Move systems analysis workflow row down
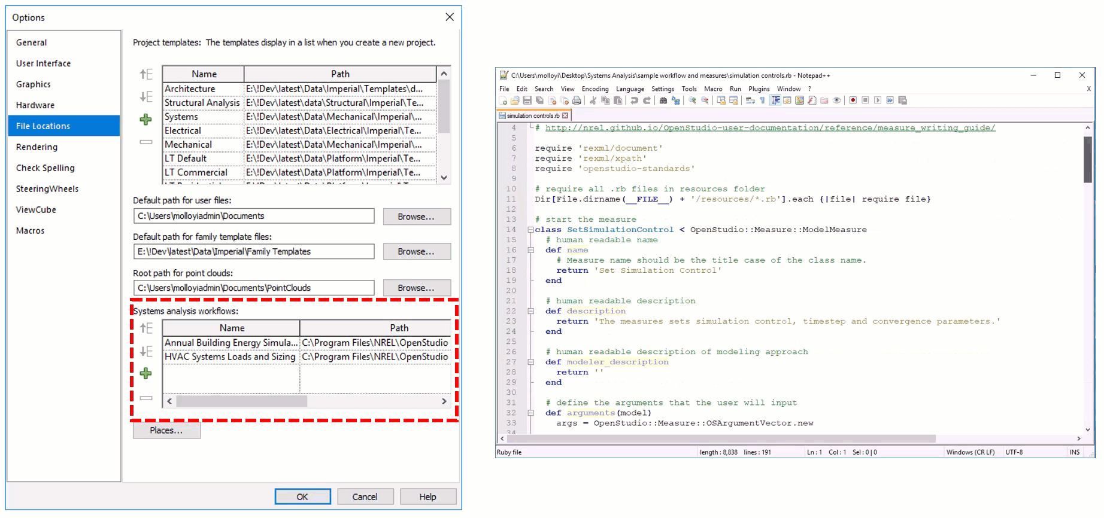1104x518 pixels. pyautogui.click(x=145, y=351)
